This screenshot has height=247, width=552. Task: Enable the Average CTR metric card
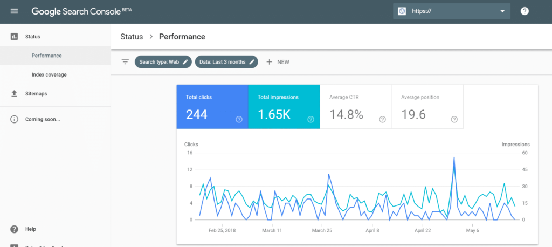(x=356, y=107)
